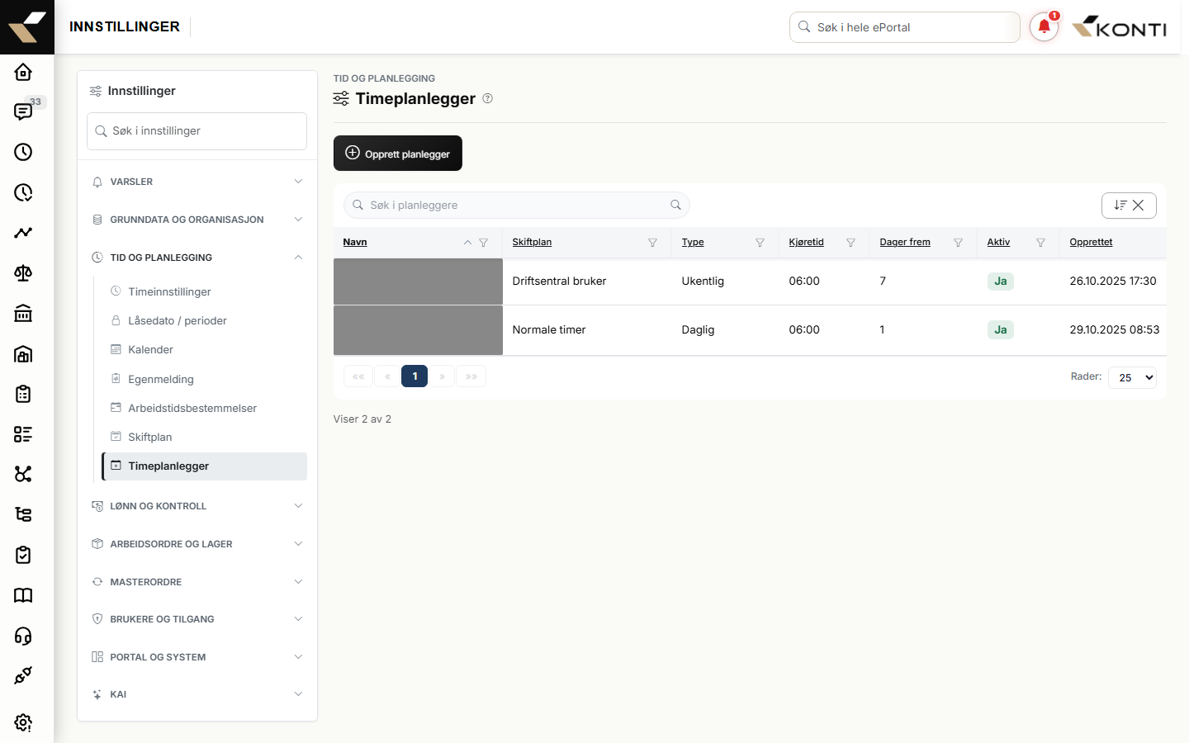Expand the ARBEIDSORDRE OG LAGER section

click(x=197, y=544)
